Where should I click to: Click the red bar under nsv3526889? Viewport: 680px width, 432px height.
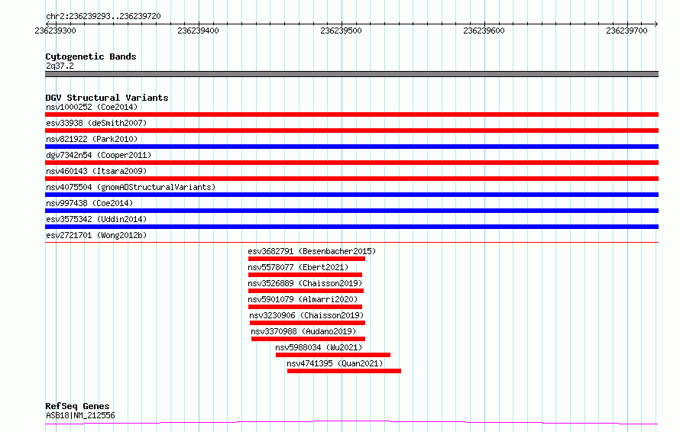pos(306,291)
